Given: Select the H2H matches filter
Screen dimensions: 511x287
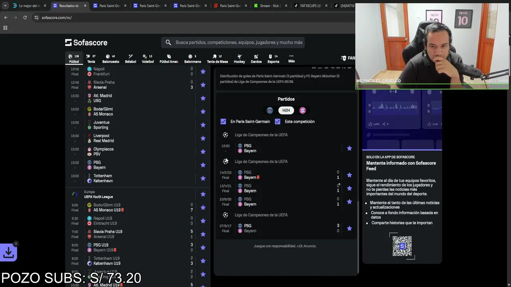Looking at the screenshot, I should pos(286,110).
